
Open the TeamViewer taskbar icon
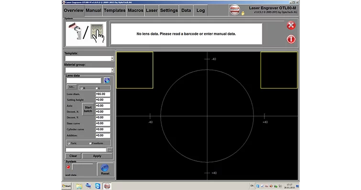coord(98,186)
